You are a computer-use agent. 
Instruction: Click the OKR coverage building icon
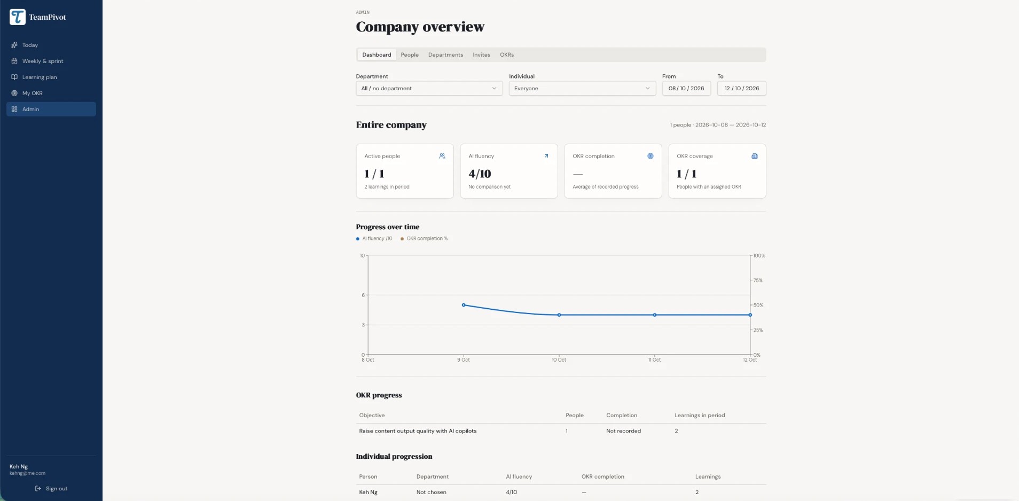click(x=755, y=156)
